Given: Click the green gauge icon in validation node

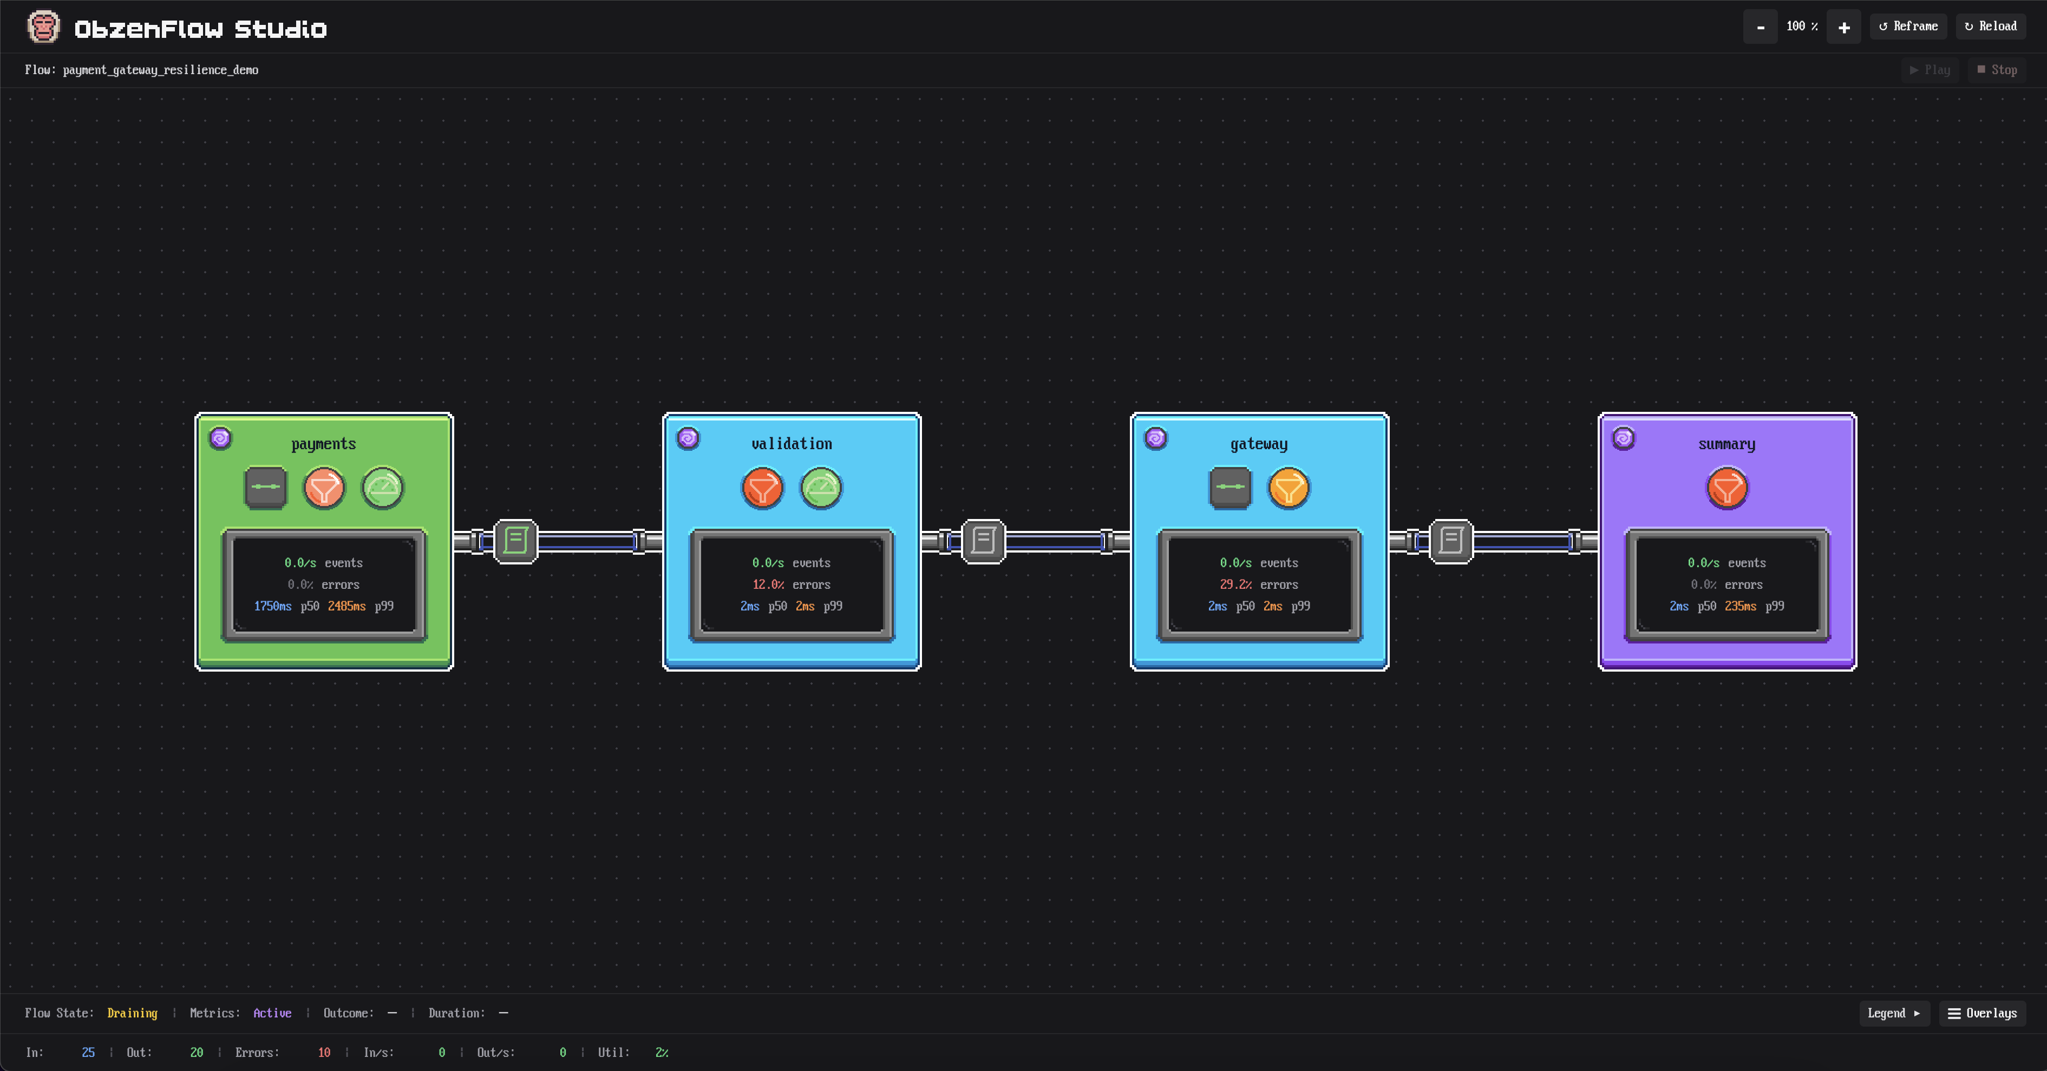Looking at the screenshot, I should point(821,487).
